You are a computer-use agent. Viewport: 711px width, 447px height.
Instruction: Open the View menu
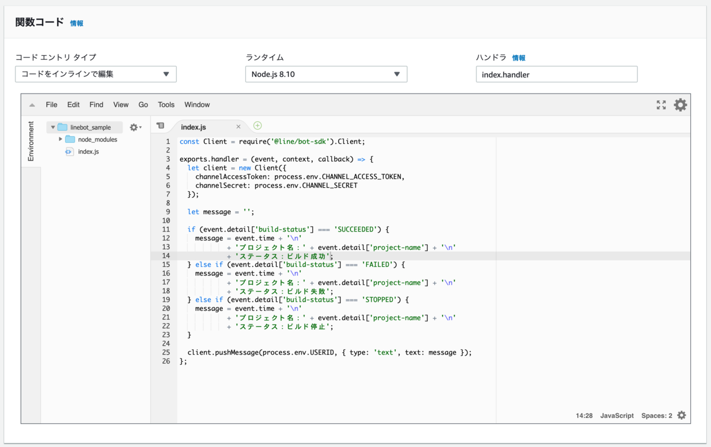point(121,105)
